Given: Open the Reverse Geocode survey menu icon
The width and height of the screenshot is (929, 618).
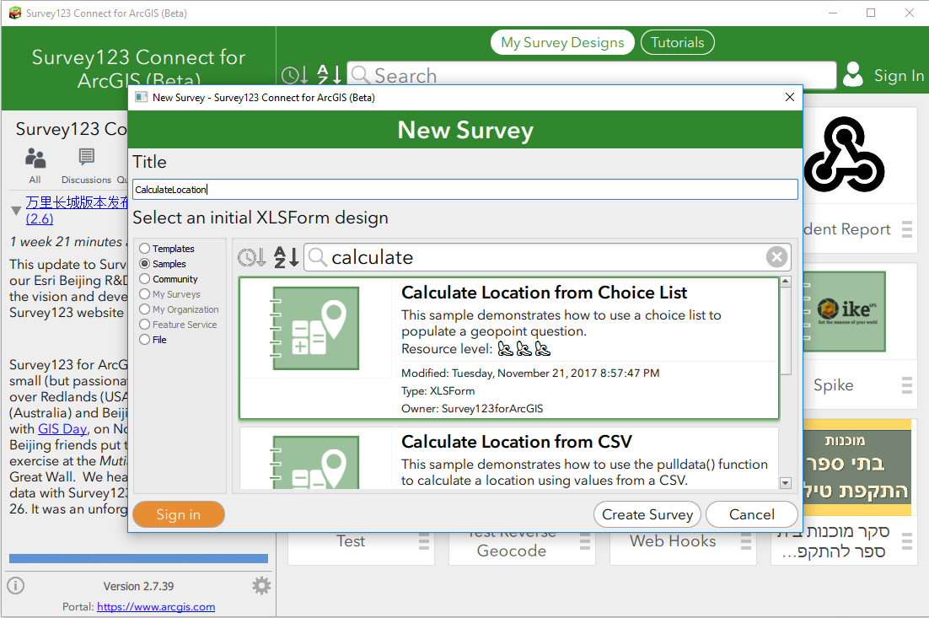Looking at the screenshot, I should (x=585, y=540).
